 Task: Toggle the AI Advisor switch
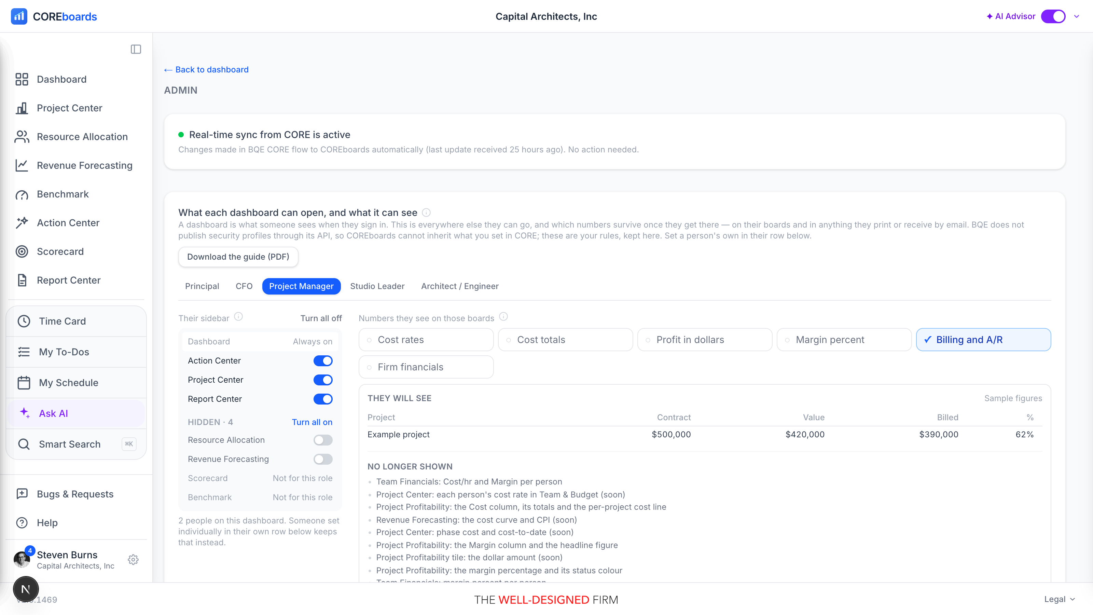1053,16
